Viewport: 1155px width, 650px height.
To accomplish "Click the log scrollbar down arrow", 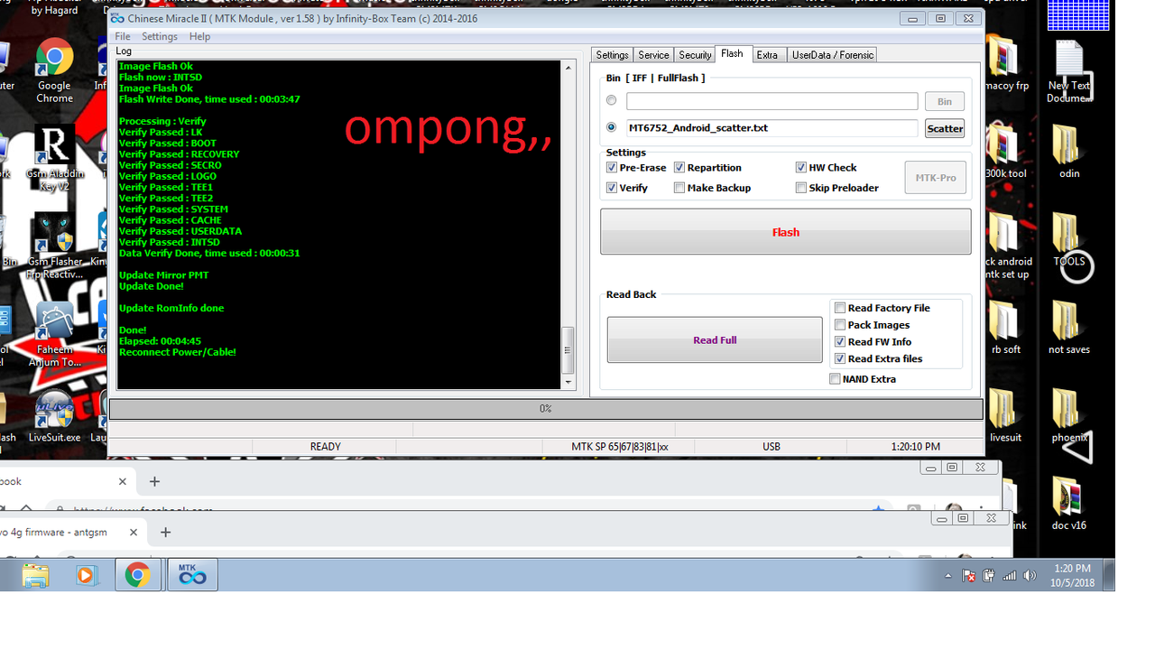I will coord(568,383).
